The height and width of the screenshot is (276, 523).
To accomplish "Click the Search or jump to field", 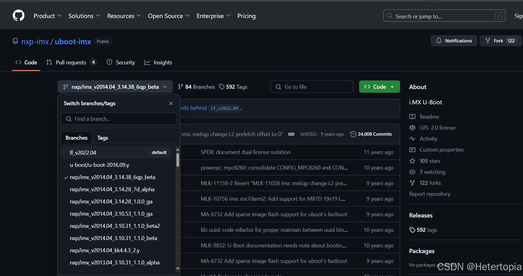I will tap(444, 16).
